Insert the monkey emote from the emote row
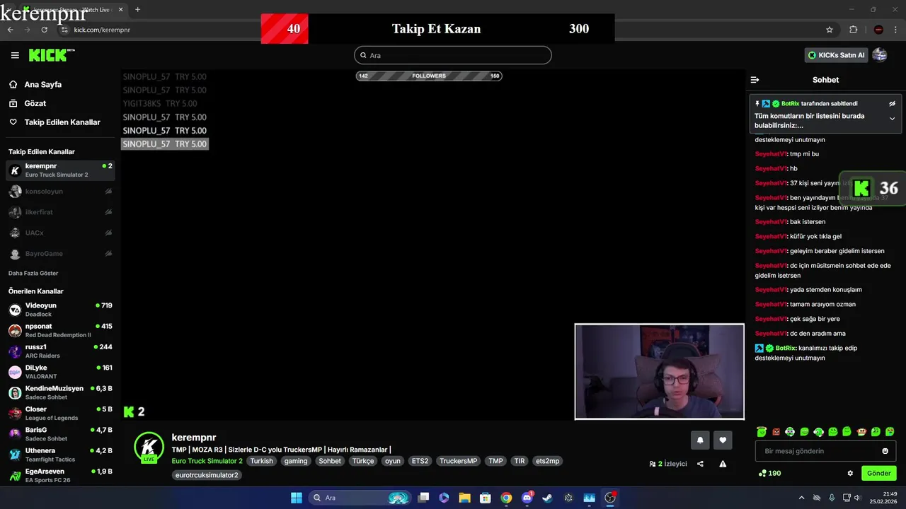Image resolution: width=906 pixels, height=509 pixels. tap(861, 431)
